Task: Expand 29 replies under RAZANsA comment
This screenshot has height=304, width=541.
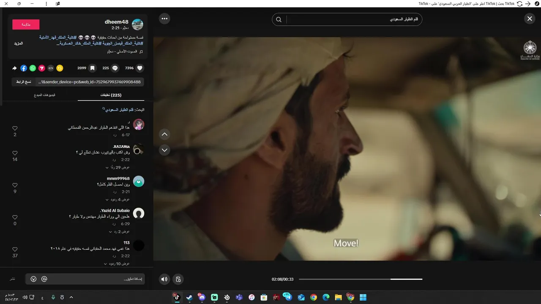Action: tap(117, 168)
